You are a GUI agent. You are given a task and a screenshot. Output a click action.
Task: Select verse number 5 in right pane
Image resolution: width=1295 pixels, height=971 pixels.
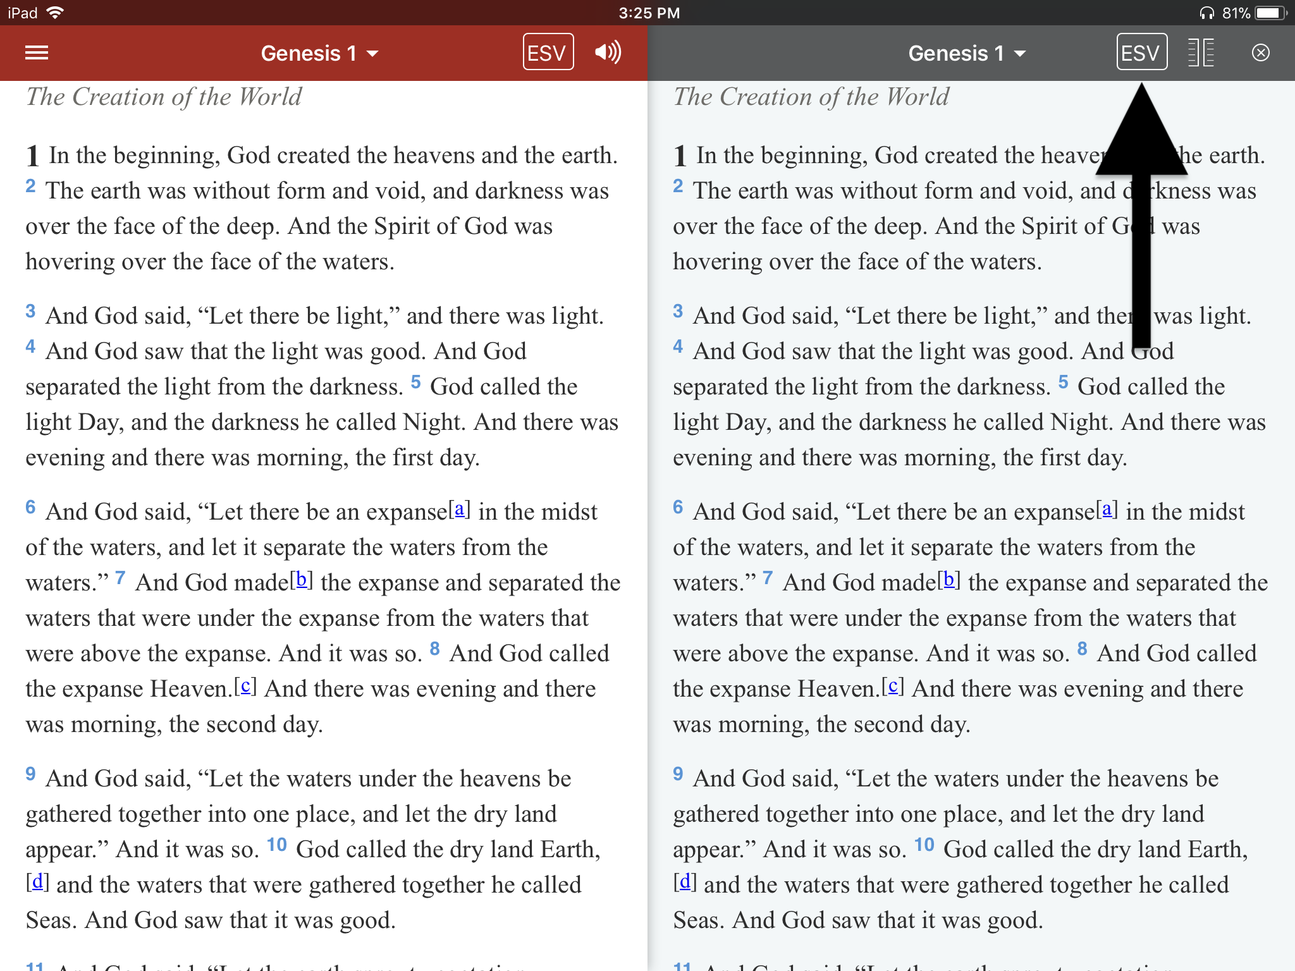click(1063, 382)
